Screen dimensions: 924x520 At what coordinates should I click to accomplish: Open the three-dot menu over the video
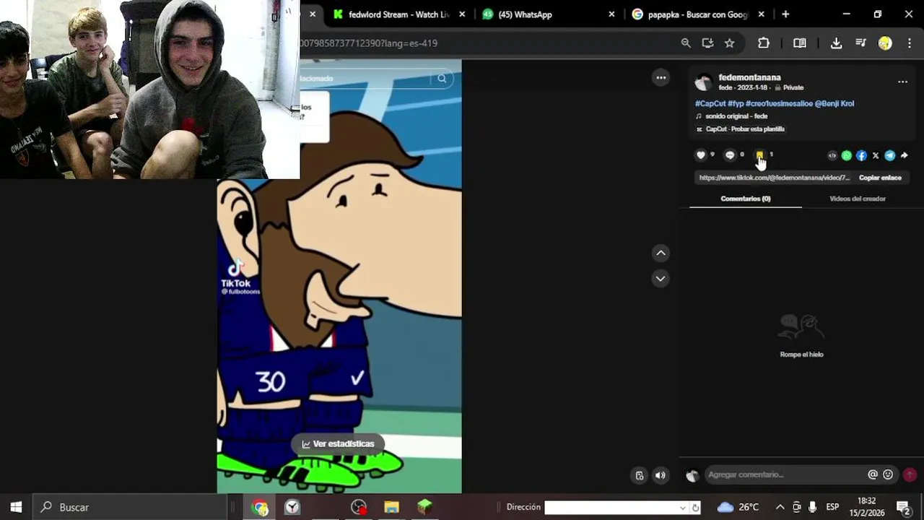point(661,78)
